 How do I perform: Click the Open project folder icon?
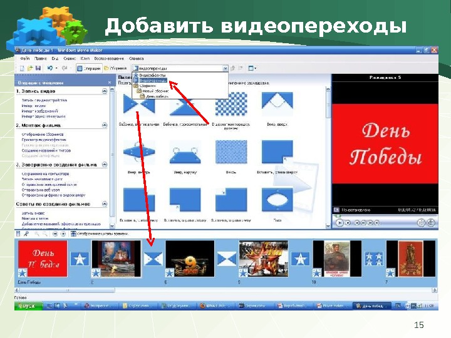(30, 68)
